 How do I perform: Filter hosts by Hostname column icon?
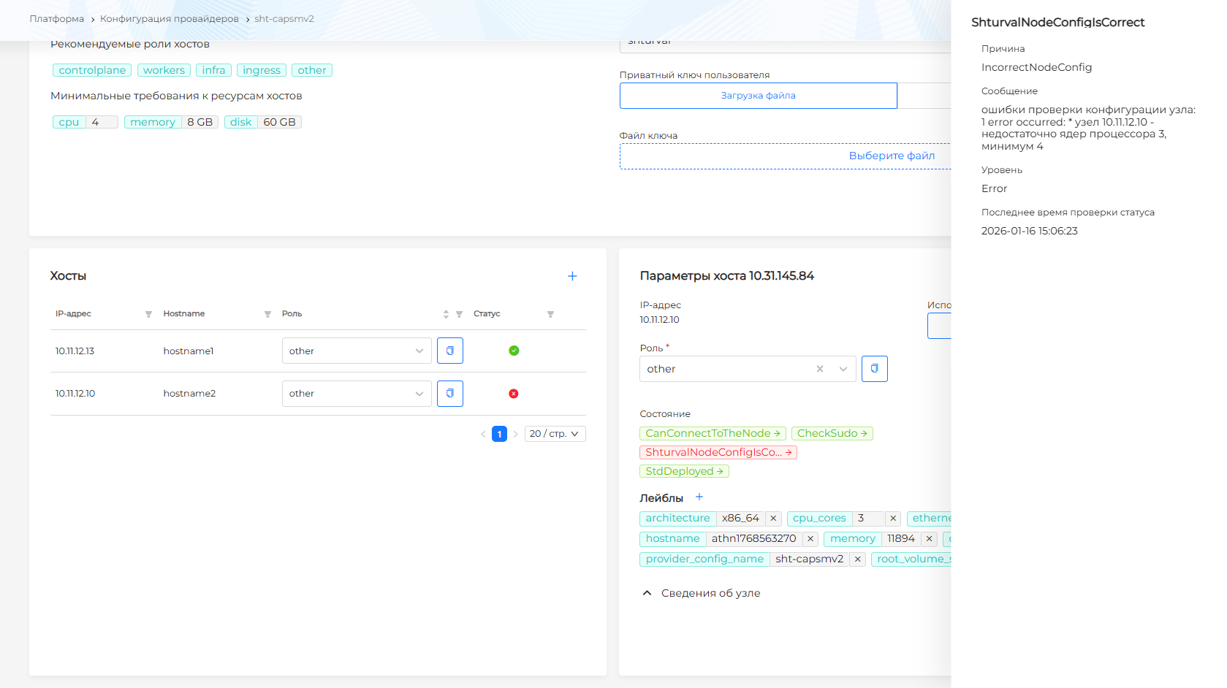(267, 314)
